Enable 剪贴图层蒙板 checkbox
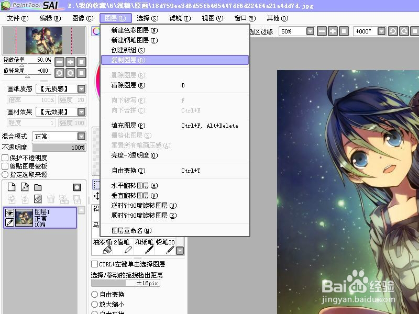Viewport: 419px width, 314px height. click(5, 166)
